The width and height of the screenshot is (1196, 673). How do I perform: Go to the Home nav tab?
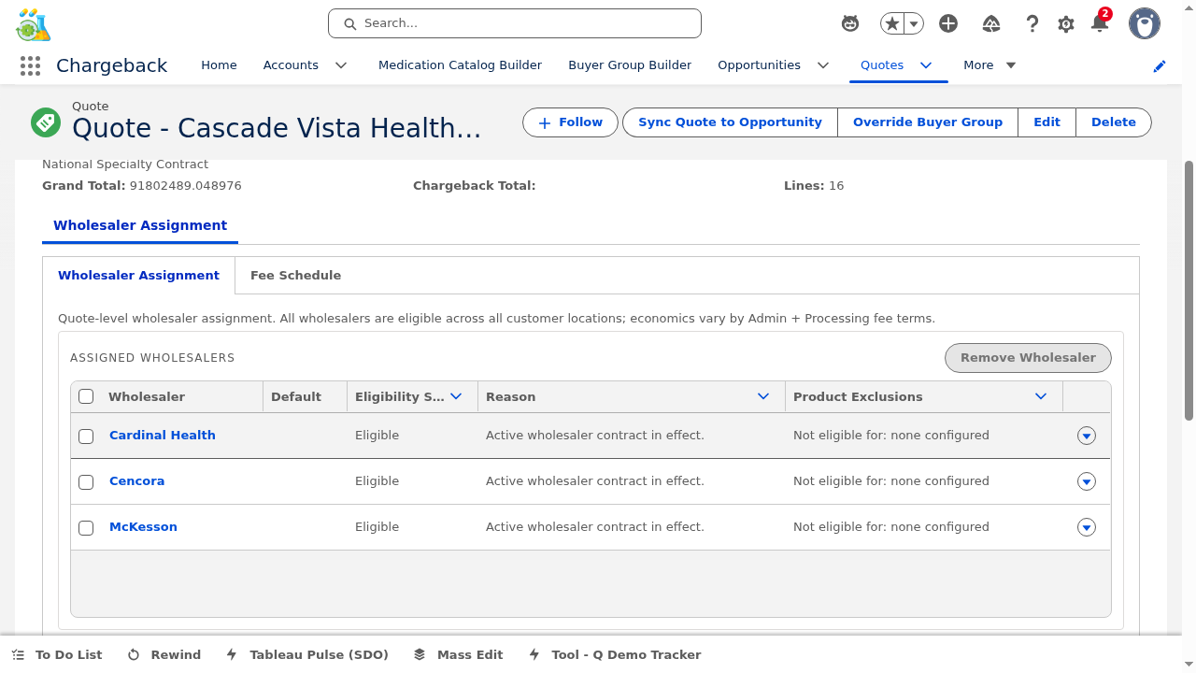219,65
